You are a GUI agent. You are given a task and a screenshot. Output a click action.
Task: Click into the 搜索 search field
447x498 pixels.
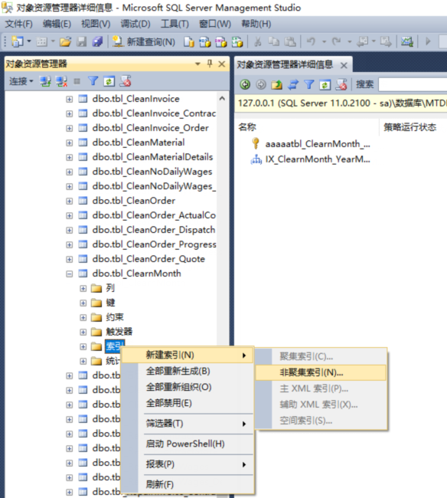tap(413, 84)
